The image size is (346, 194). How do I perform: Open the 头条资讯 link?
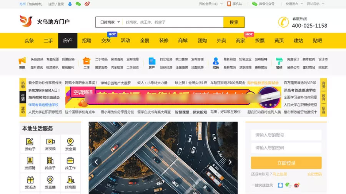[37, 59]
